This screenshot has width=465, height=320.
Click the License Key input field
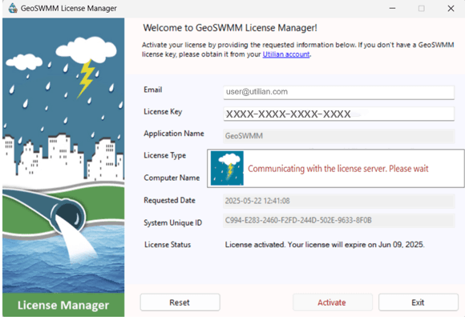[x=338, y=114]
